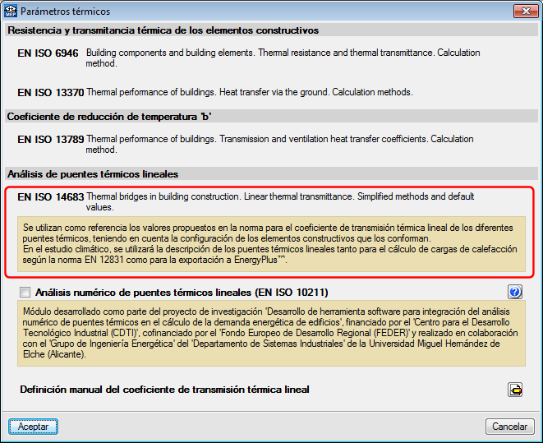Open help for EN ISO 10211 analysis
Image resolution: width=543 pixels, height=443 pixels.
tap(515, 292)
